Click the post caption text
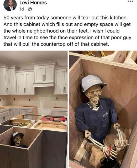The width and height of the screenshot is (137, 168). coord(67,31)
